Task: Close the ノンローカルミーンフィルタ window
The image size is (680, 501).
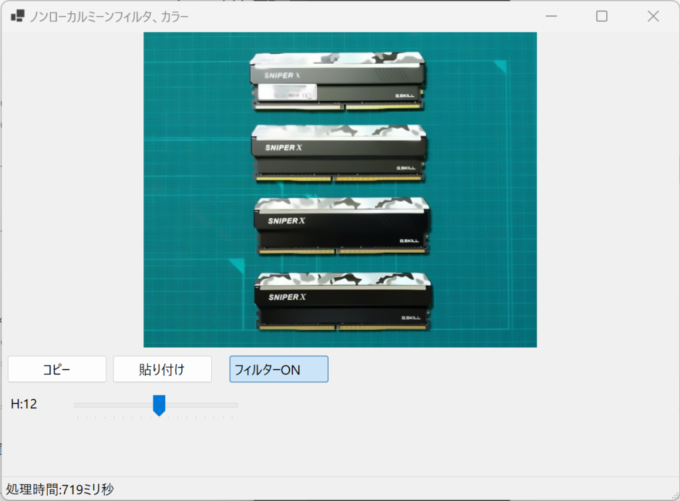Action: [x=653, y=17]
